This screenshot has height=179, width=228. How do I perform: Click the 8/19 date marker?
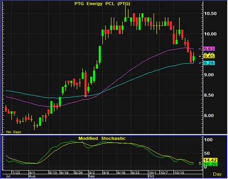[x=64, y=173]
